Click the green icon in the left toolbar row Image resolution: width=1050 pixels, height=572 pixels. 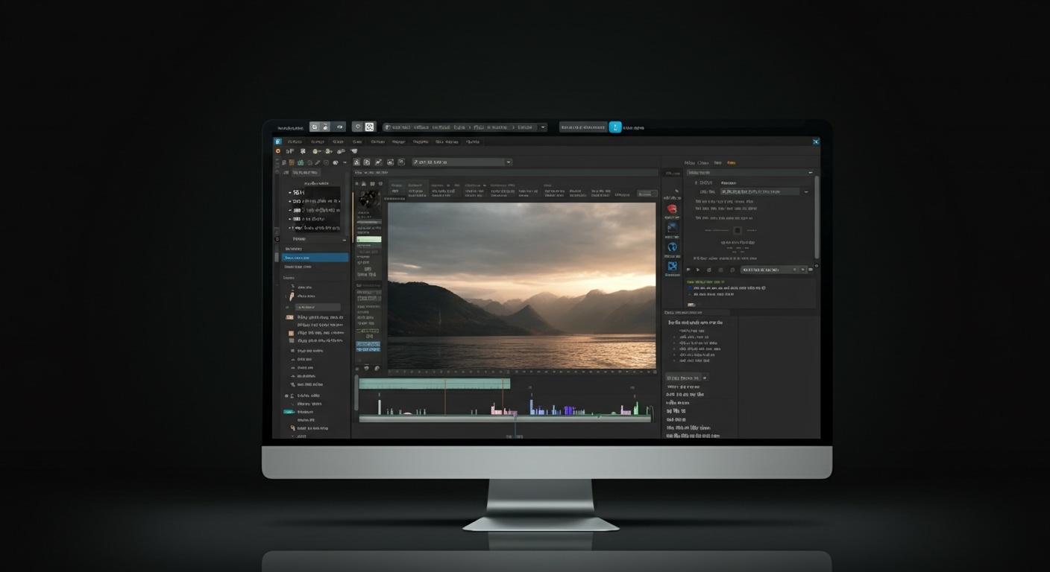[301, 162]
